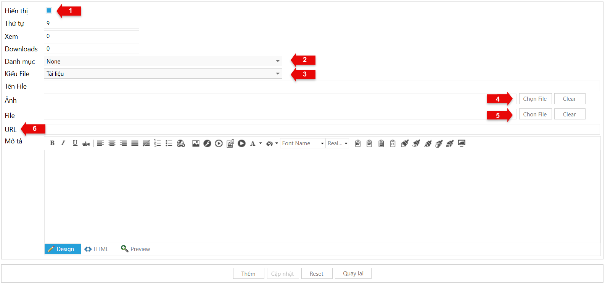Toggle the Hiển thị checkbox
The height and width of the screenshot is (283, 605).
pyautogui.click(x=49, y=11)
